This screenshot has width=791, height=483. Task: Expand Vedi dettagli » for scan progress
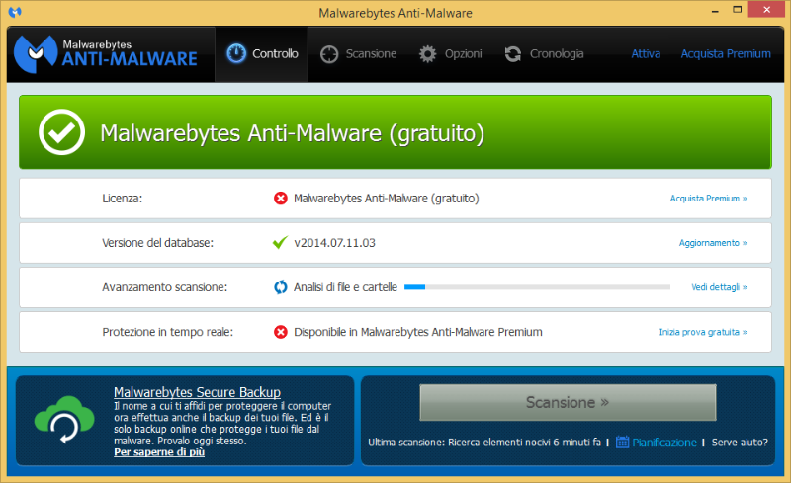coord(719,287)
